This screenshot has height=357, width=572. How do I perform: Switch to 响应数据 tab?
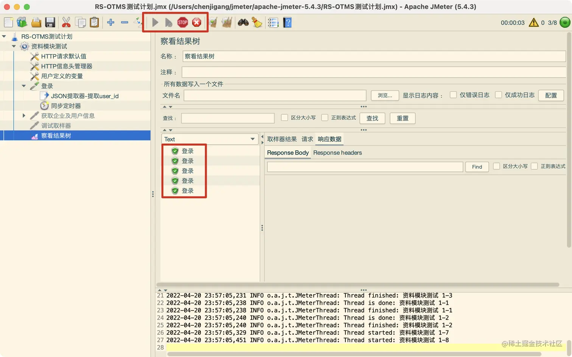pos(330,139)
